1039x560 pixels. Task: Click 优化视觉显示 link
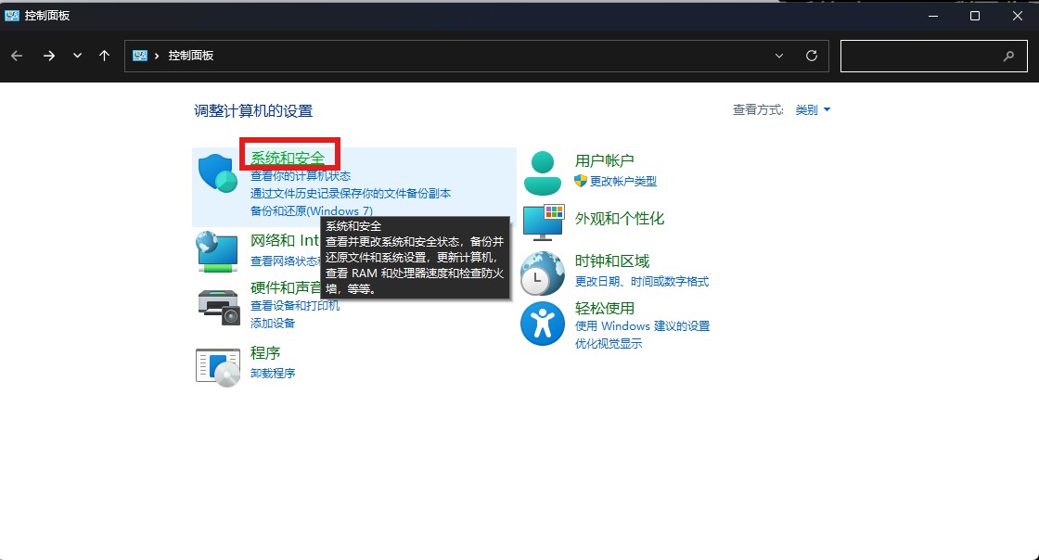click(x=608, y=343)
